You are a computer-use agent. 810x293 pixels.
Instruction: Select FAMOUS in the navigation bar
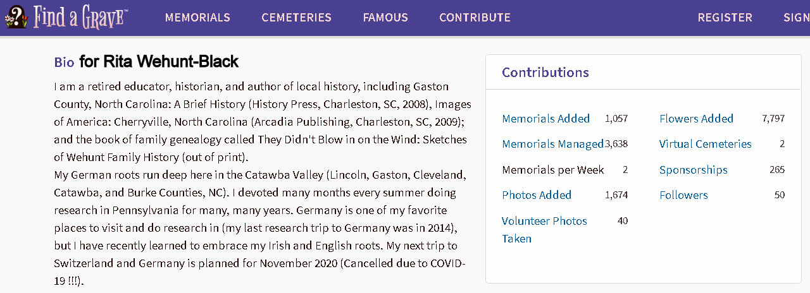tap(385, 18)
